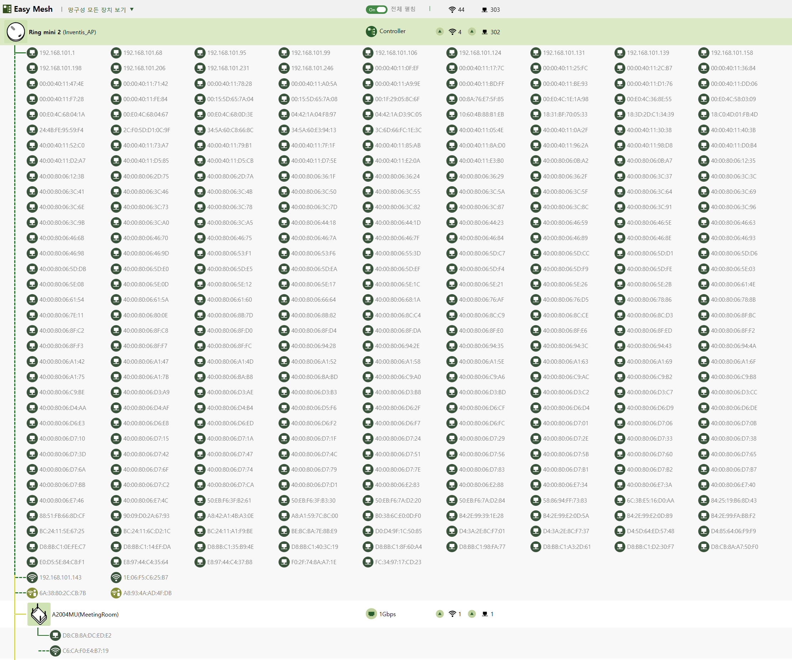The width and height of the screenshot is (792, 660).
Task: Select device 40:00:80:06:D7:01
Action: pos(566,423)
